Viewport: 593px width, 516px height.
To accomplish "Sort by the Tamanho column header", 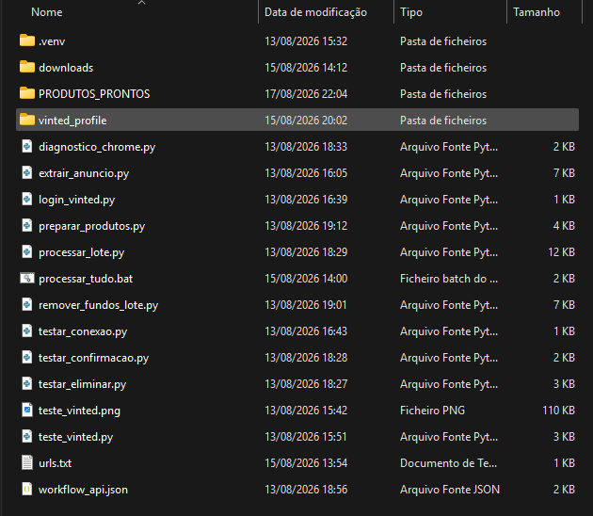I will [536, 12].
